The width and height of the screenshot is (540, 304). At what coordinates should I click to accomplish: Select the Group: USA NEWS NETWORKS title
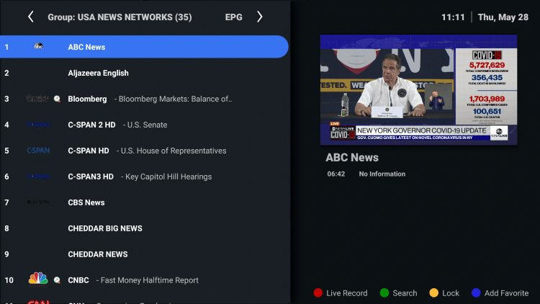pos(120,17)
